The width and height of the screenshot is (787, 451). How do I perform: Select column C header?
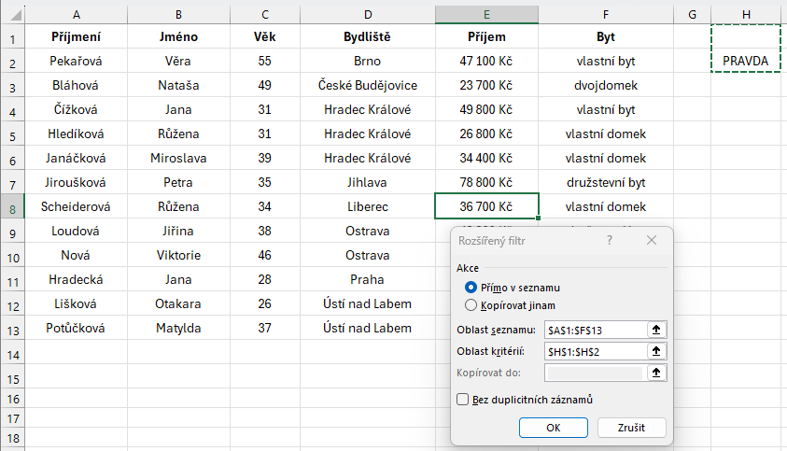coord(265,15)
